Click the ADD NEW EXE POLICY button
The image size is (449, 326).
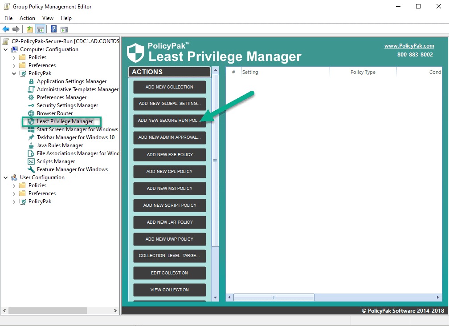[170, 154]
